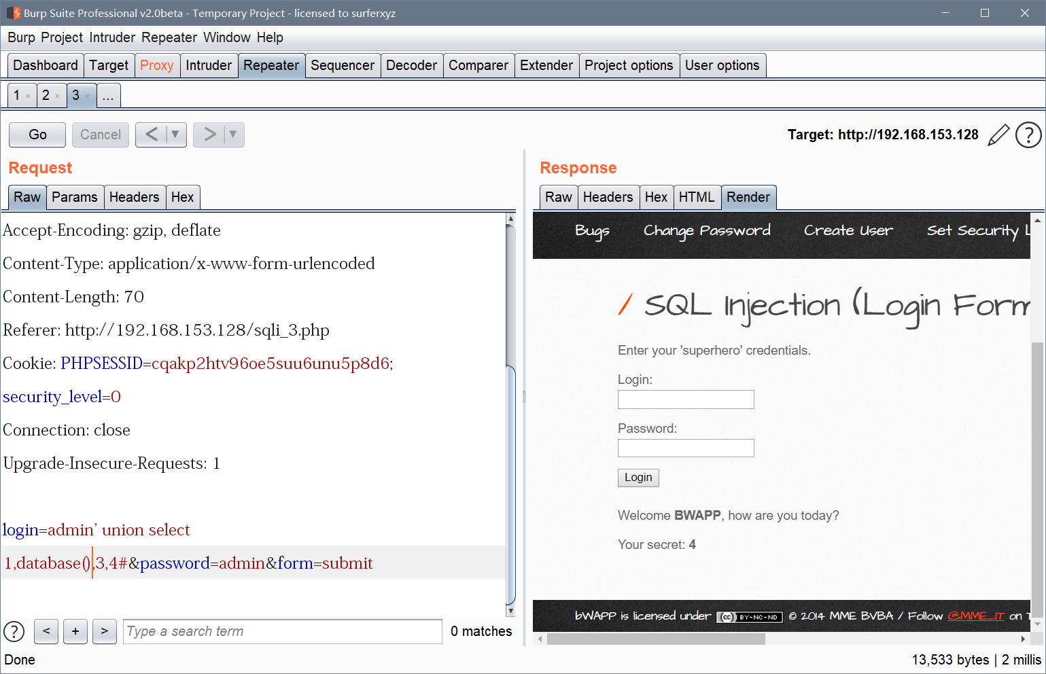Click the pencil icon to edit target
The height and width of the screenshot is (674, 1046).
[x=998, y=135]
